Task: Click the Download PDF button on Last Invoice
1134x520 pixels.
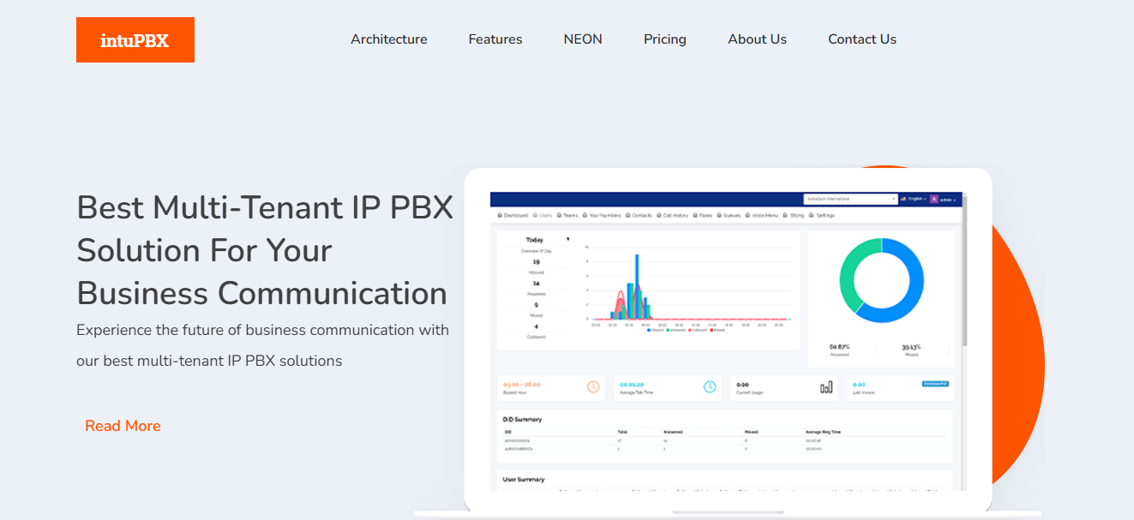Action: [x=934, y=384]
